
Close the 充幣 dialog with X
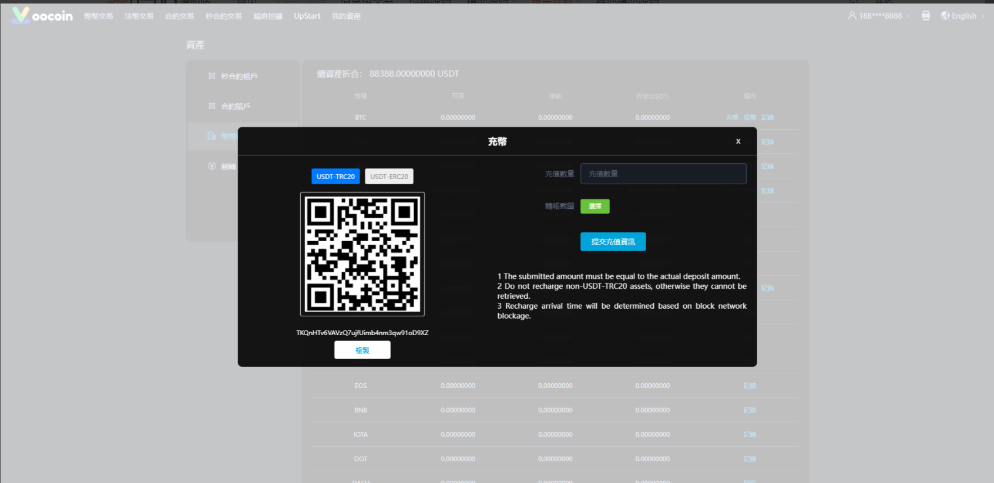[738, 141]
